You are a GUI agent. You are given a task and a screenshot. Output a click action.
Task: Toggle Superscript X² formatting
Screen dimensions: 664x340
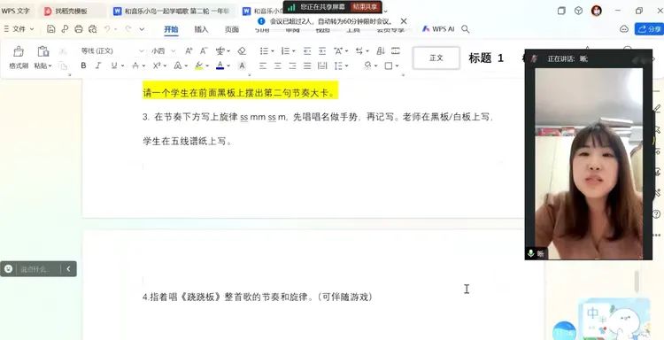157,66
